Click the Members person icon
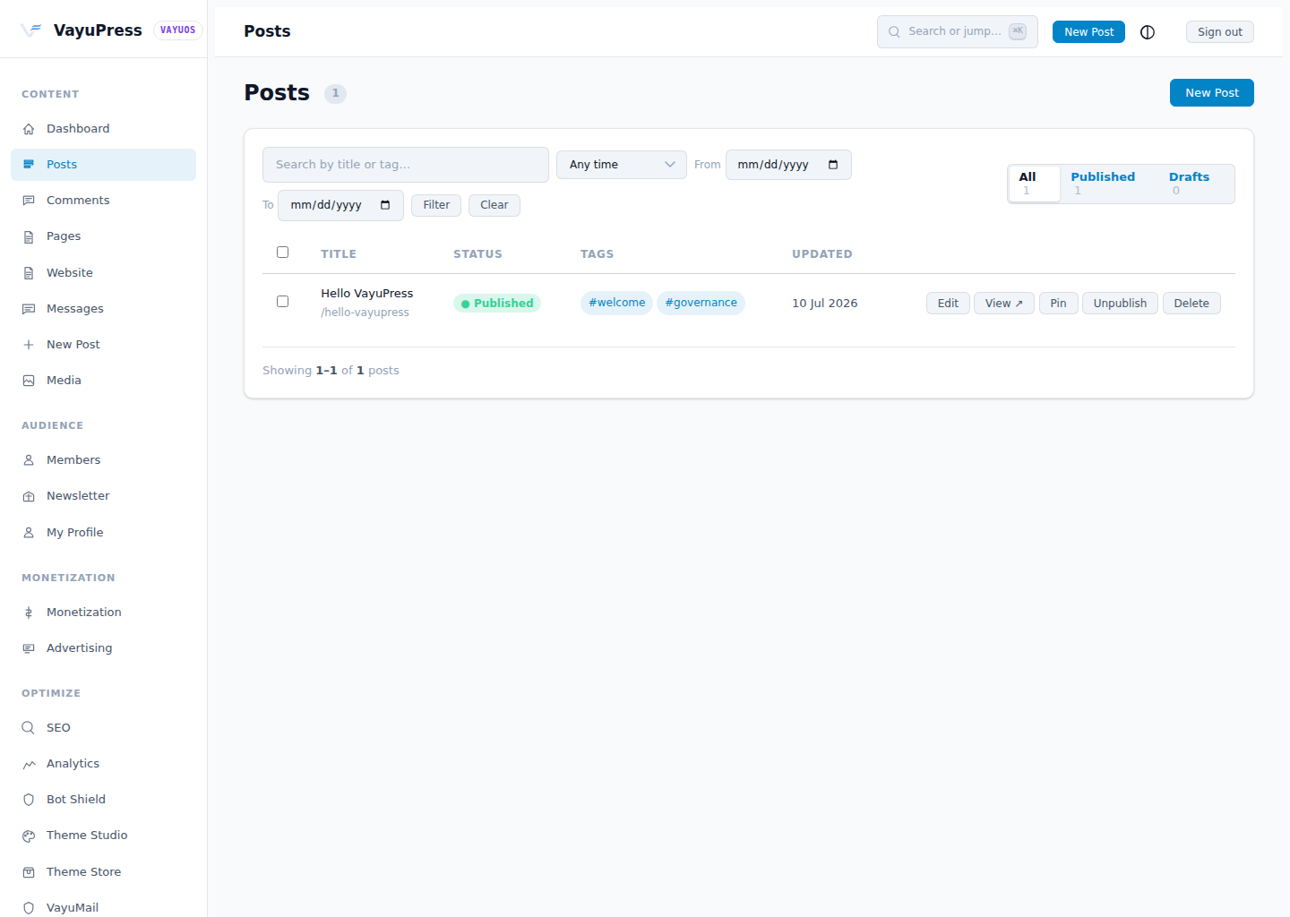Screen dimensions: 1290x917 (29, 460)
